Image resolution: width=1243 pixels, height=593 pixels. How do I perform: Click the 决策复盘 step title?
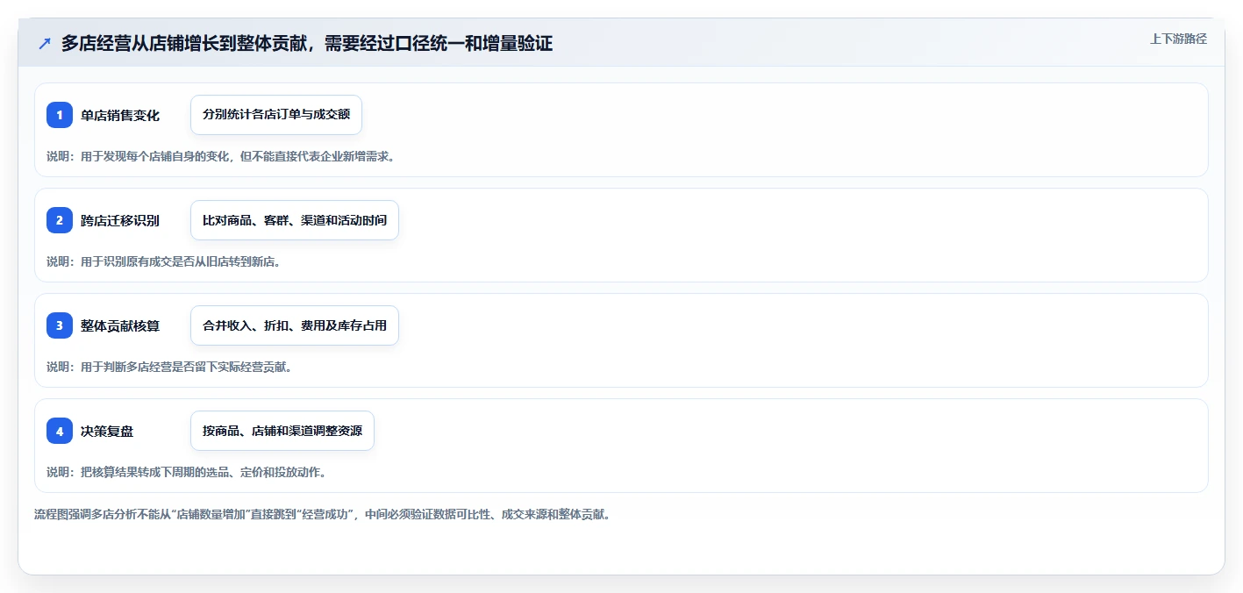107,431
